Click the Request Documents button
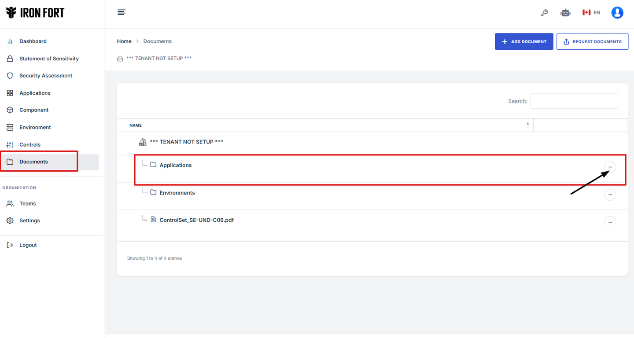Image resolution: width=634 pixels, height=338 pixels. [592, 41]
